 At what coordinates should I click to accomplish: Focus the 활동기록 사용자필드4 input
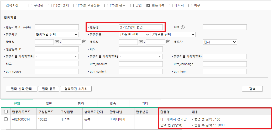point(225,57)
